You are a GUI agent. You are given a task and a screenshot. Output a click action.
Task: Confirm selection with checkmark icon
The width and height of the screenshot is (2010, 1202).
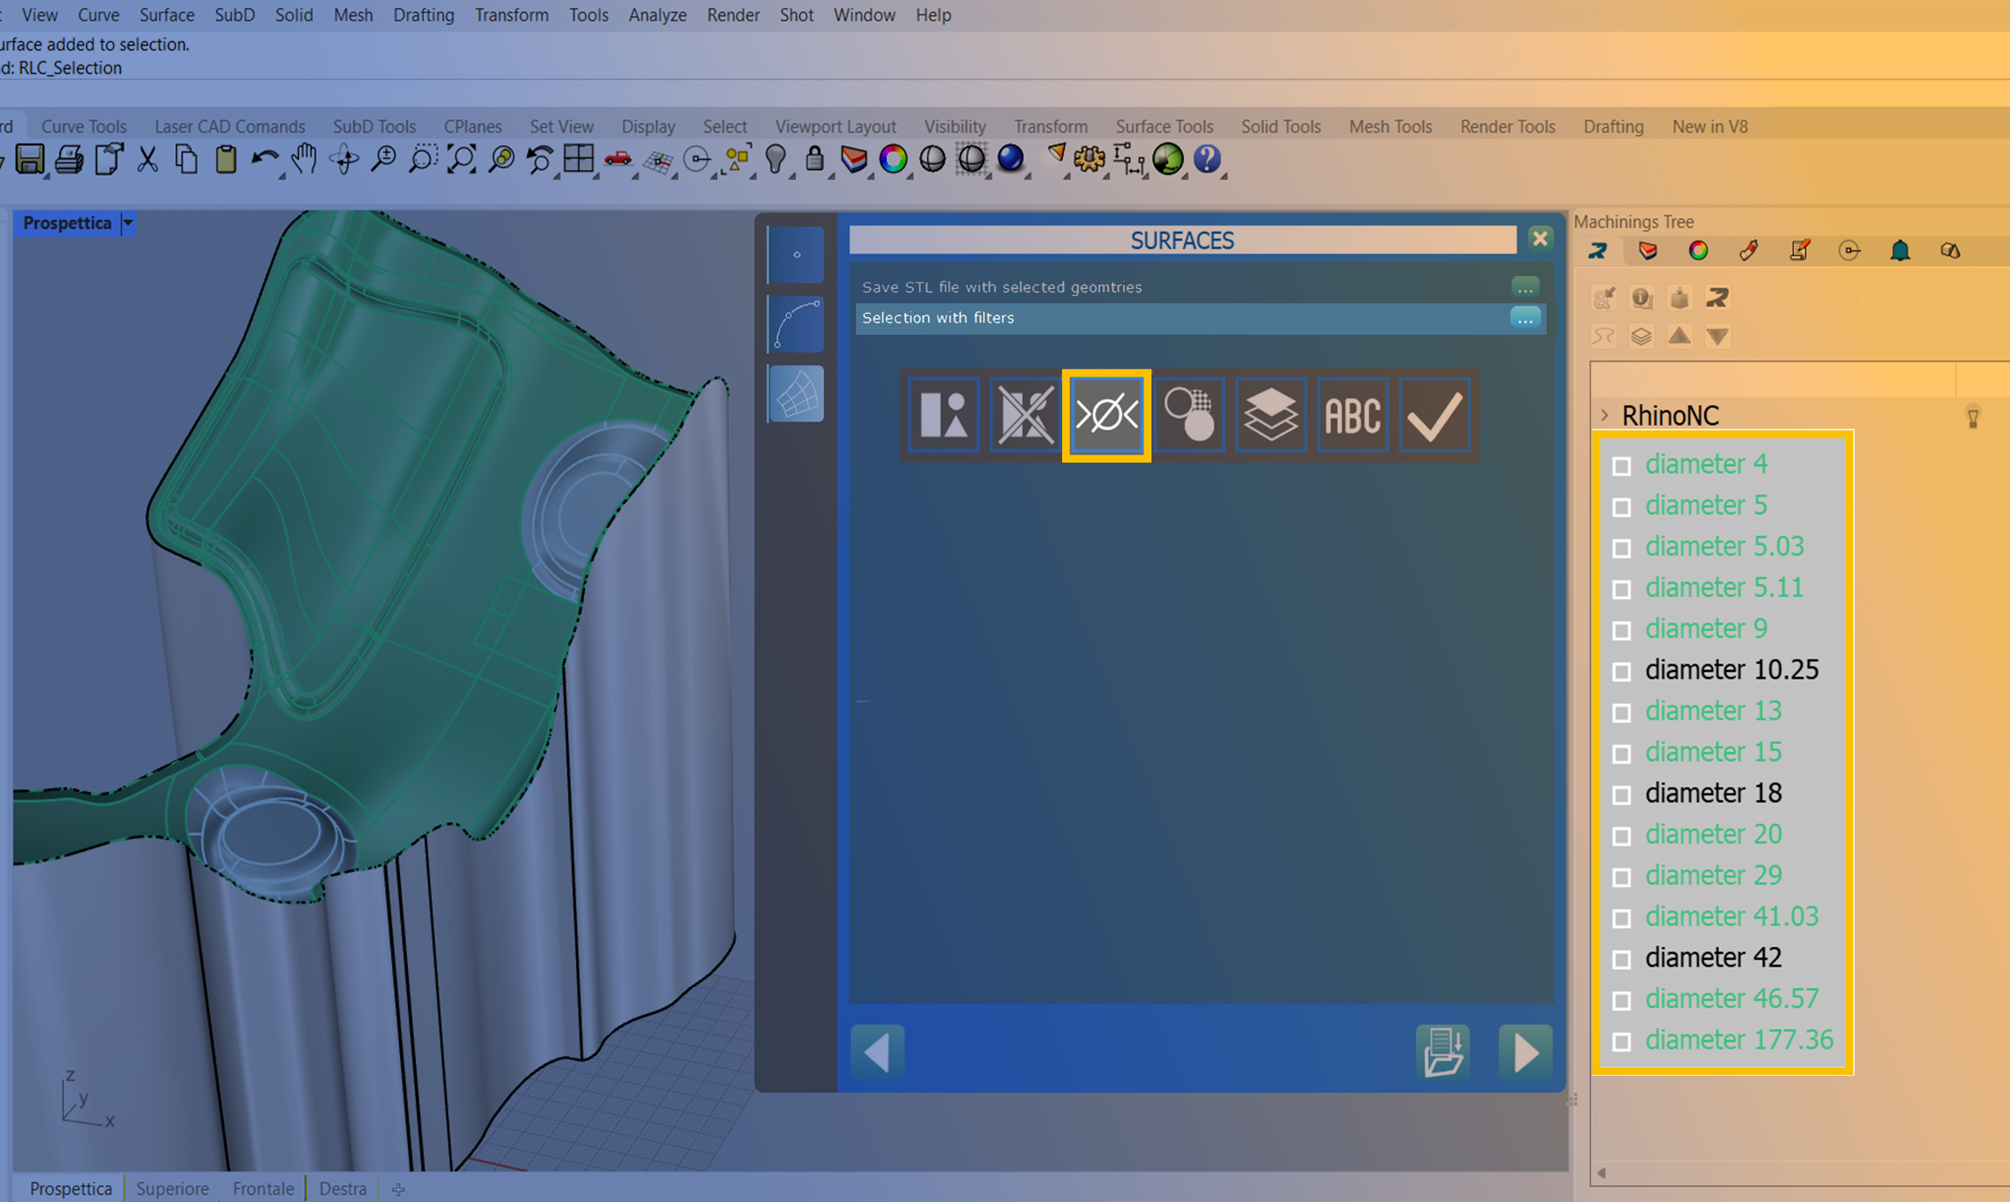[x=1433, y=415]
